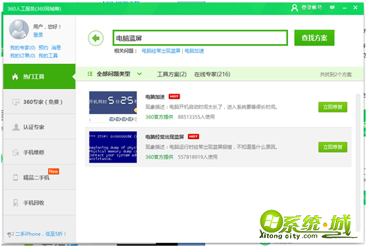Screen dimensions: 367x247
Task: Click the 登录 link under user greeting
Action: click(38, 35)
